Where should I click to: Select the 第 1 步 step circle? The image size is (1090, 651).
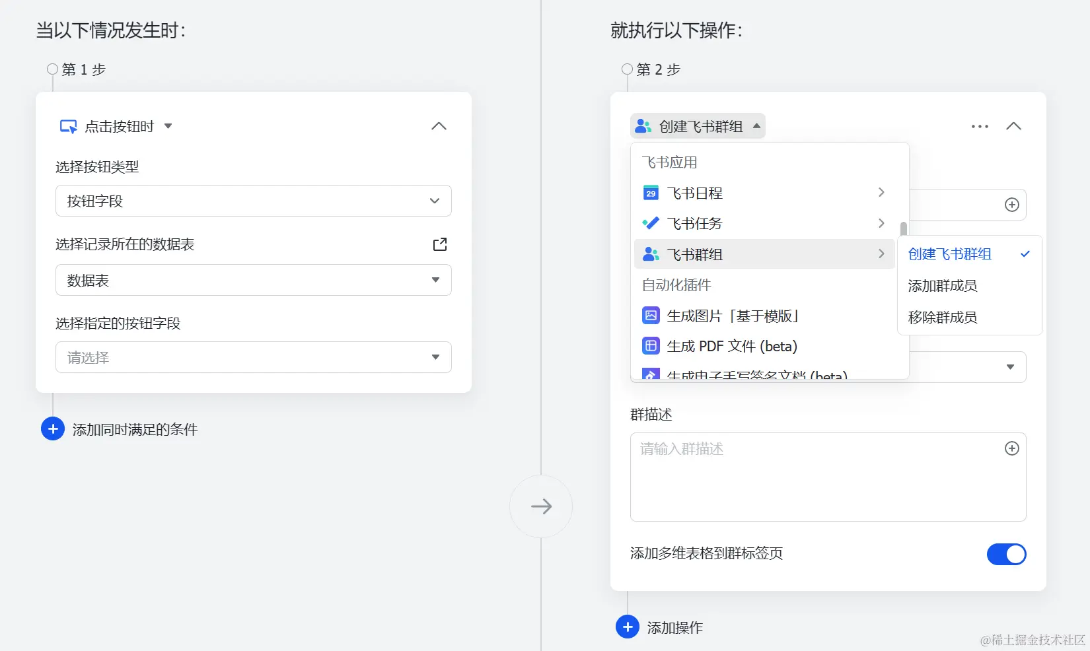tap(53, 69)
